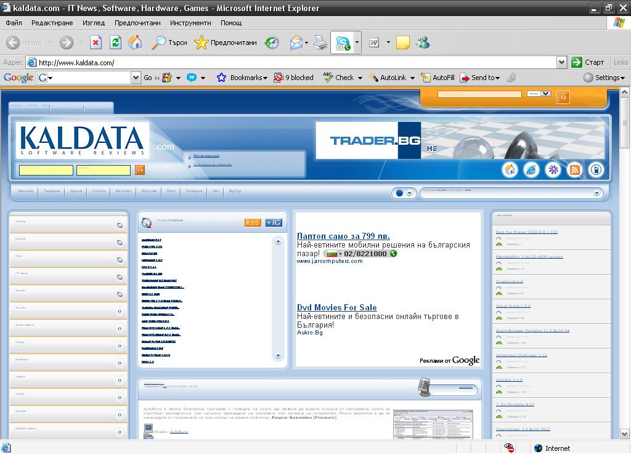Open the Mail button dropdown arrow
This screenshot has height=473, width=631.
point(307,42)
